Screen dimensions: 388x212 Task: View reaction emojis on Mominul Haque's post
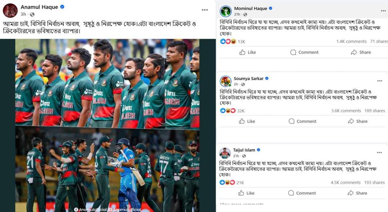pos(228,41)
